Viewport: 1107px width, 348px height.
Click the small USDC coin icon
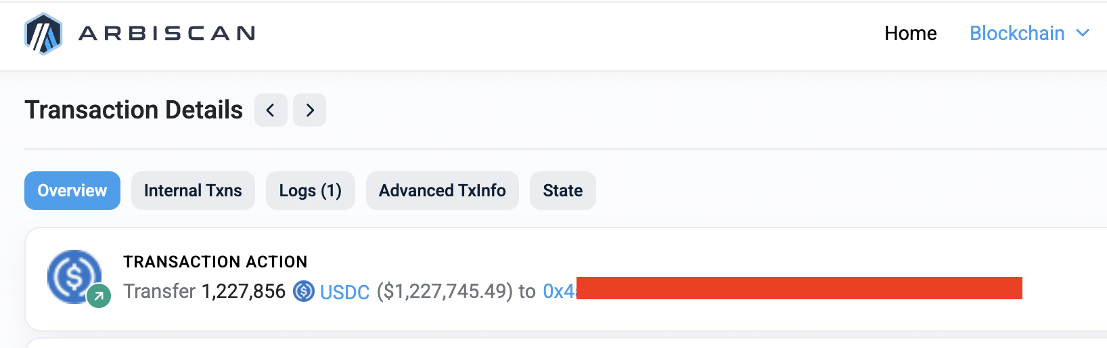[x=304, y=291]
